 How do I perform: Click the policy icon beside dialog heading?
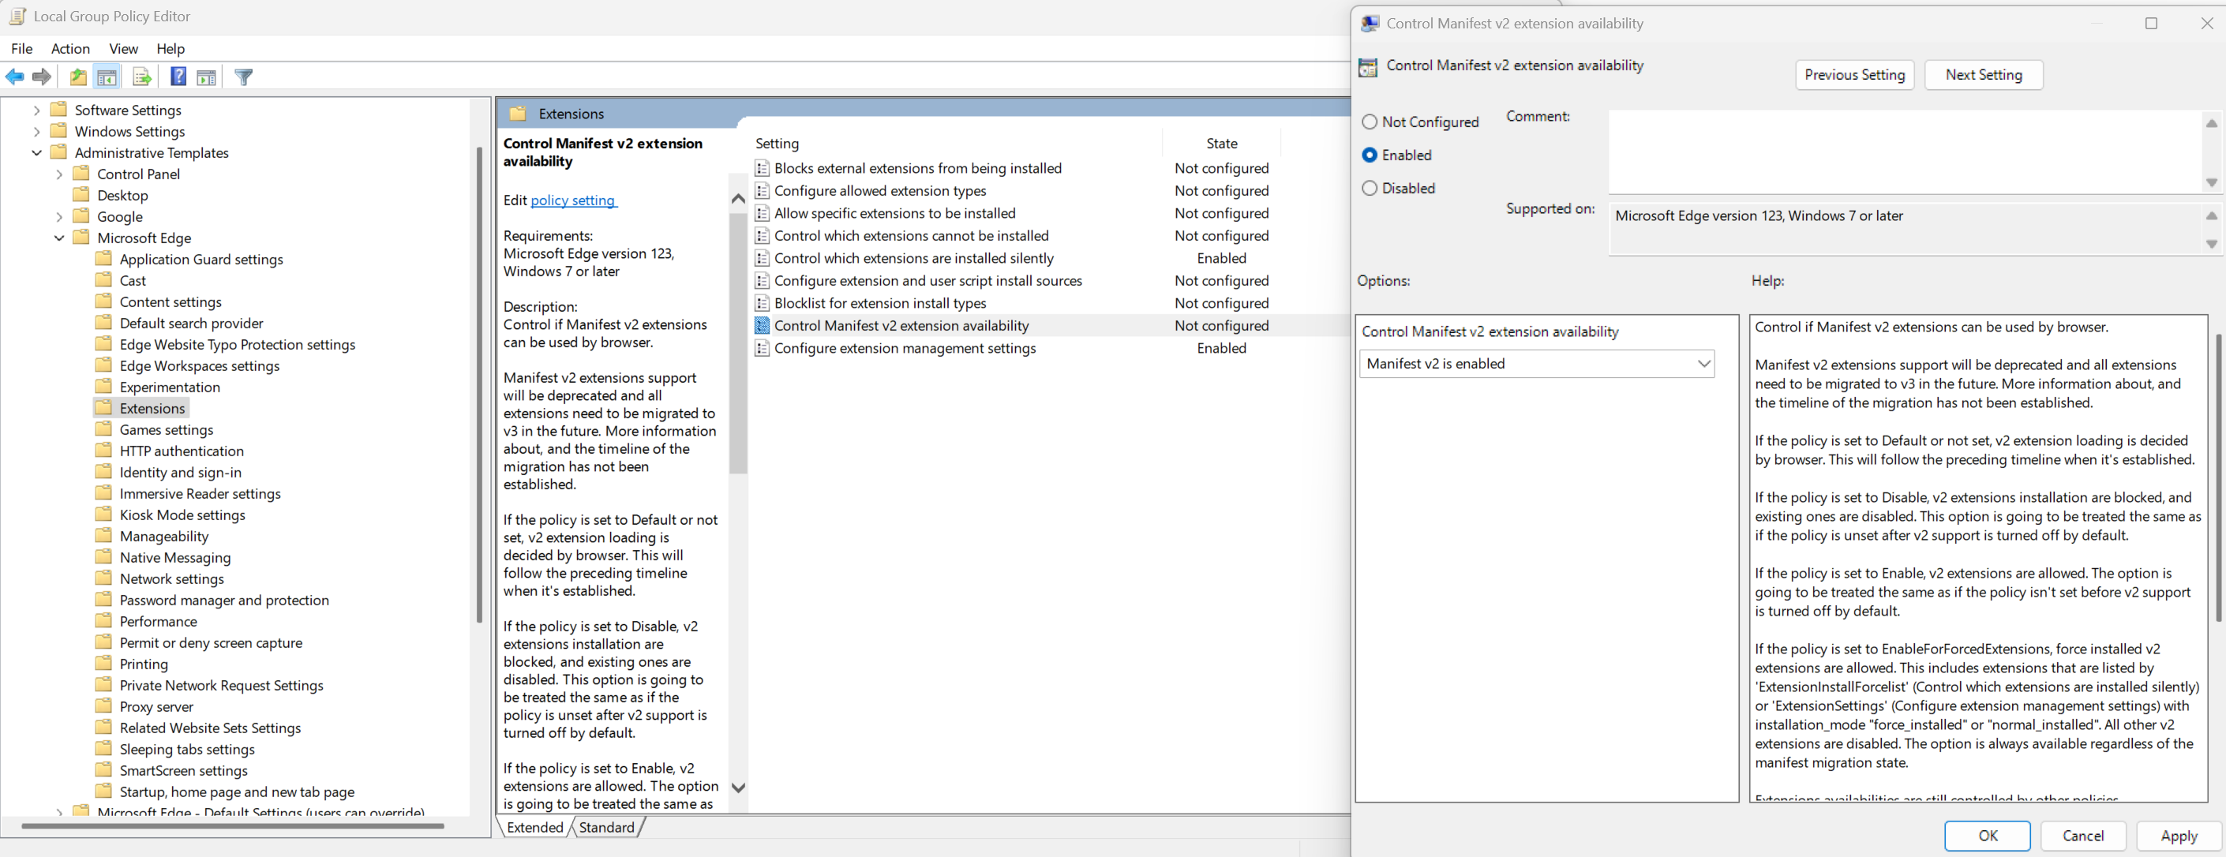[x=1368, y=66]
